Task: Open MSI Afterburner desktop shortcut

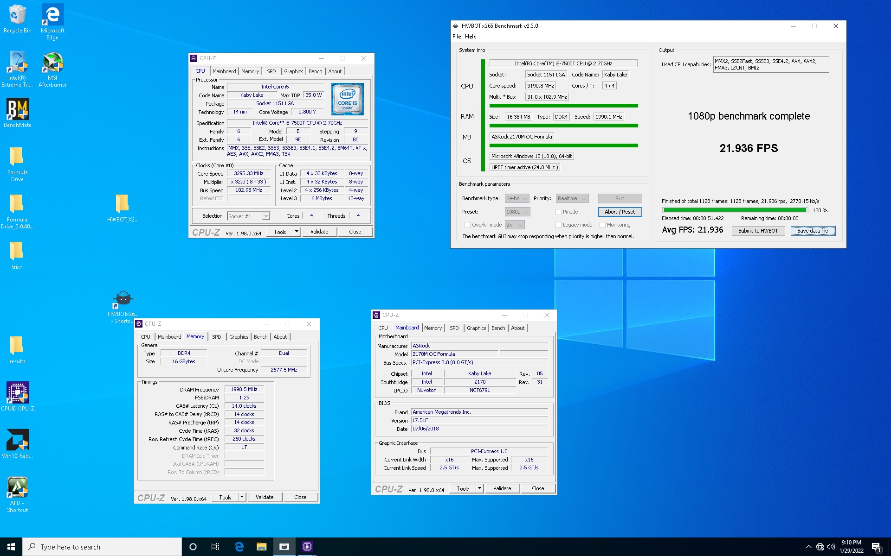Action: (52, 69)
